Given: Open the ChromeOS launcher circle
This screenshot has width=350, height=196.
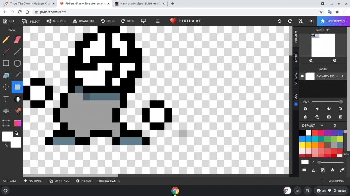Looking at the screenshot, I should coord(5,191).
